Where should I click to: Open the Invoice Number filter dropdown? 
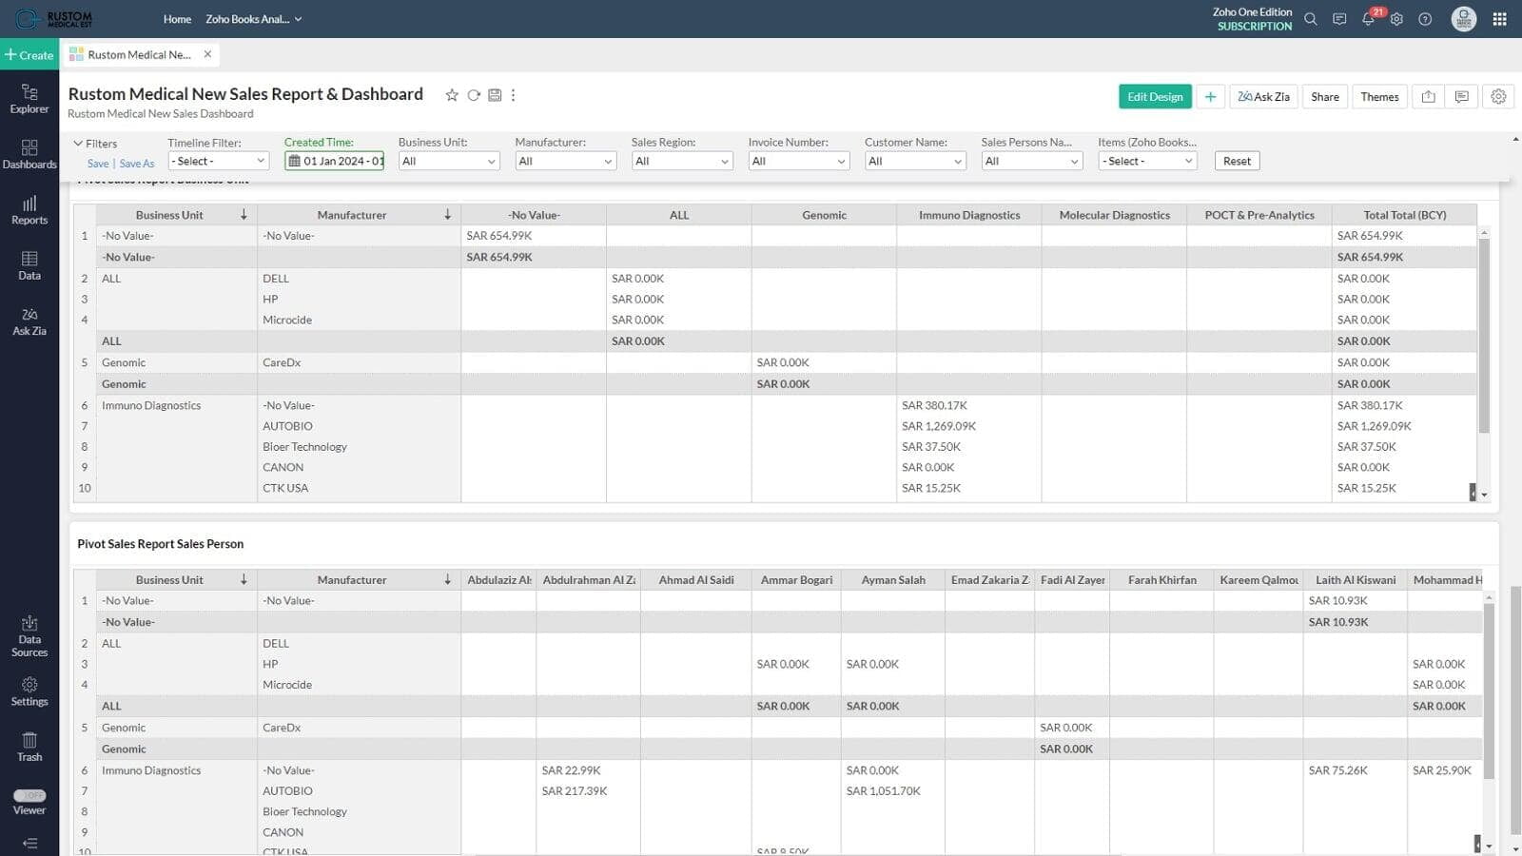[x=799, y=161]
